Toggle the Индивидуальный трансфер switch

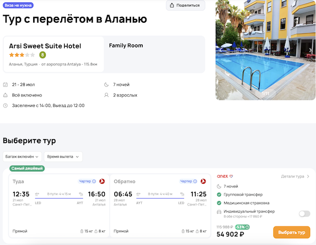[x=304, y=213]
